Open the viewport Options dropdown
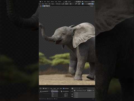 (x=92, y=6)
